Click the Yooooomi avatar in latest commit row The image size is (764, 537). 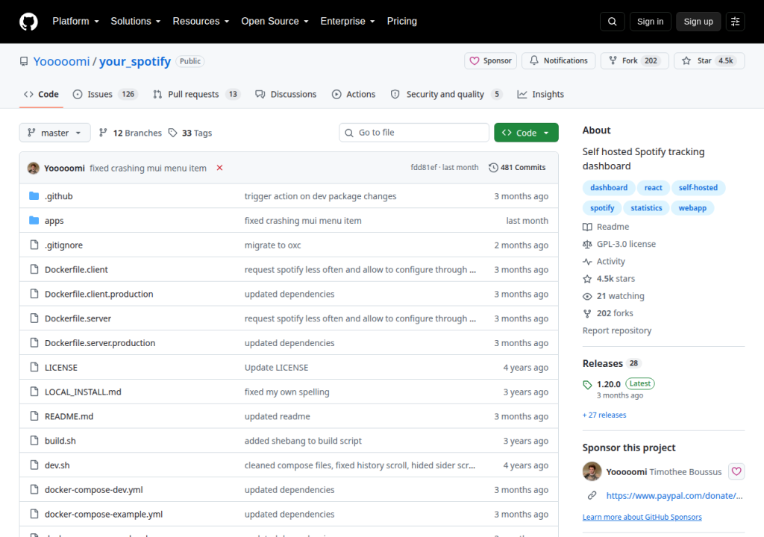pos(33,168)
